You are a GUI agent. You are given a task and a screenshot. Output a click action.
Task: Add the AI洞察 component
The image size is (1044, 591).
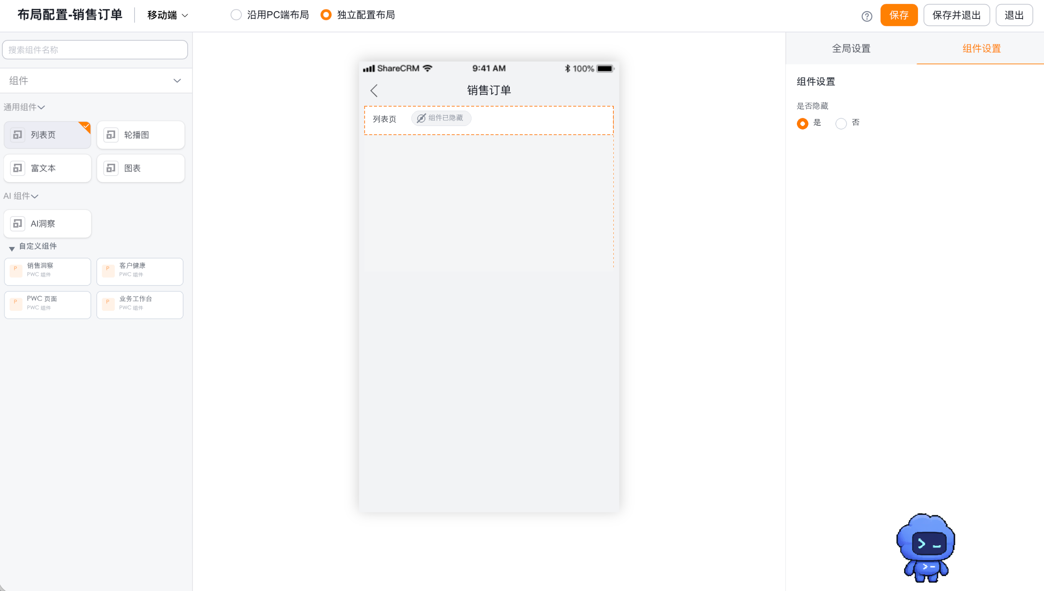47,224
